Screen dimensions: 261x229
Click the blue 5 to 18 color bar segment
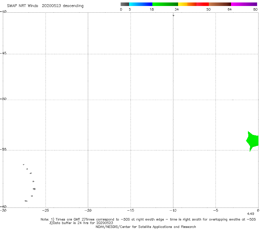[x=141, y=4]
